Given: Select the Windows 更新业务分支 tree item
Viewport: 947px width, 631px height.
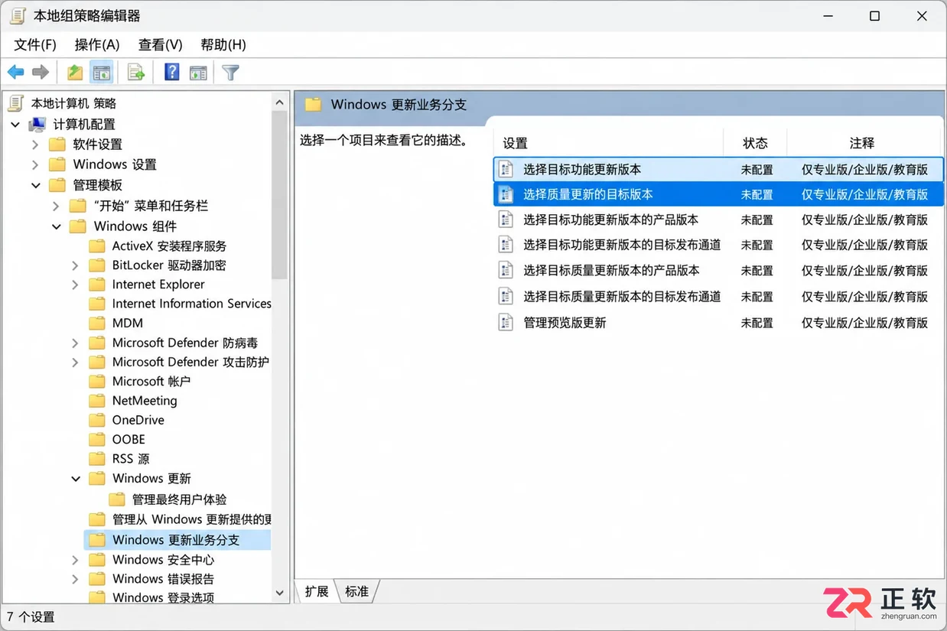Looking at the screenshot, I should pyautogui.click(x=176, y=540).
